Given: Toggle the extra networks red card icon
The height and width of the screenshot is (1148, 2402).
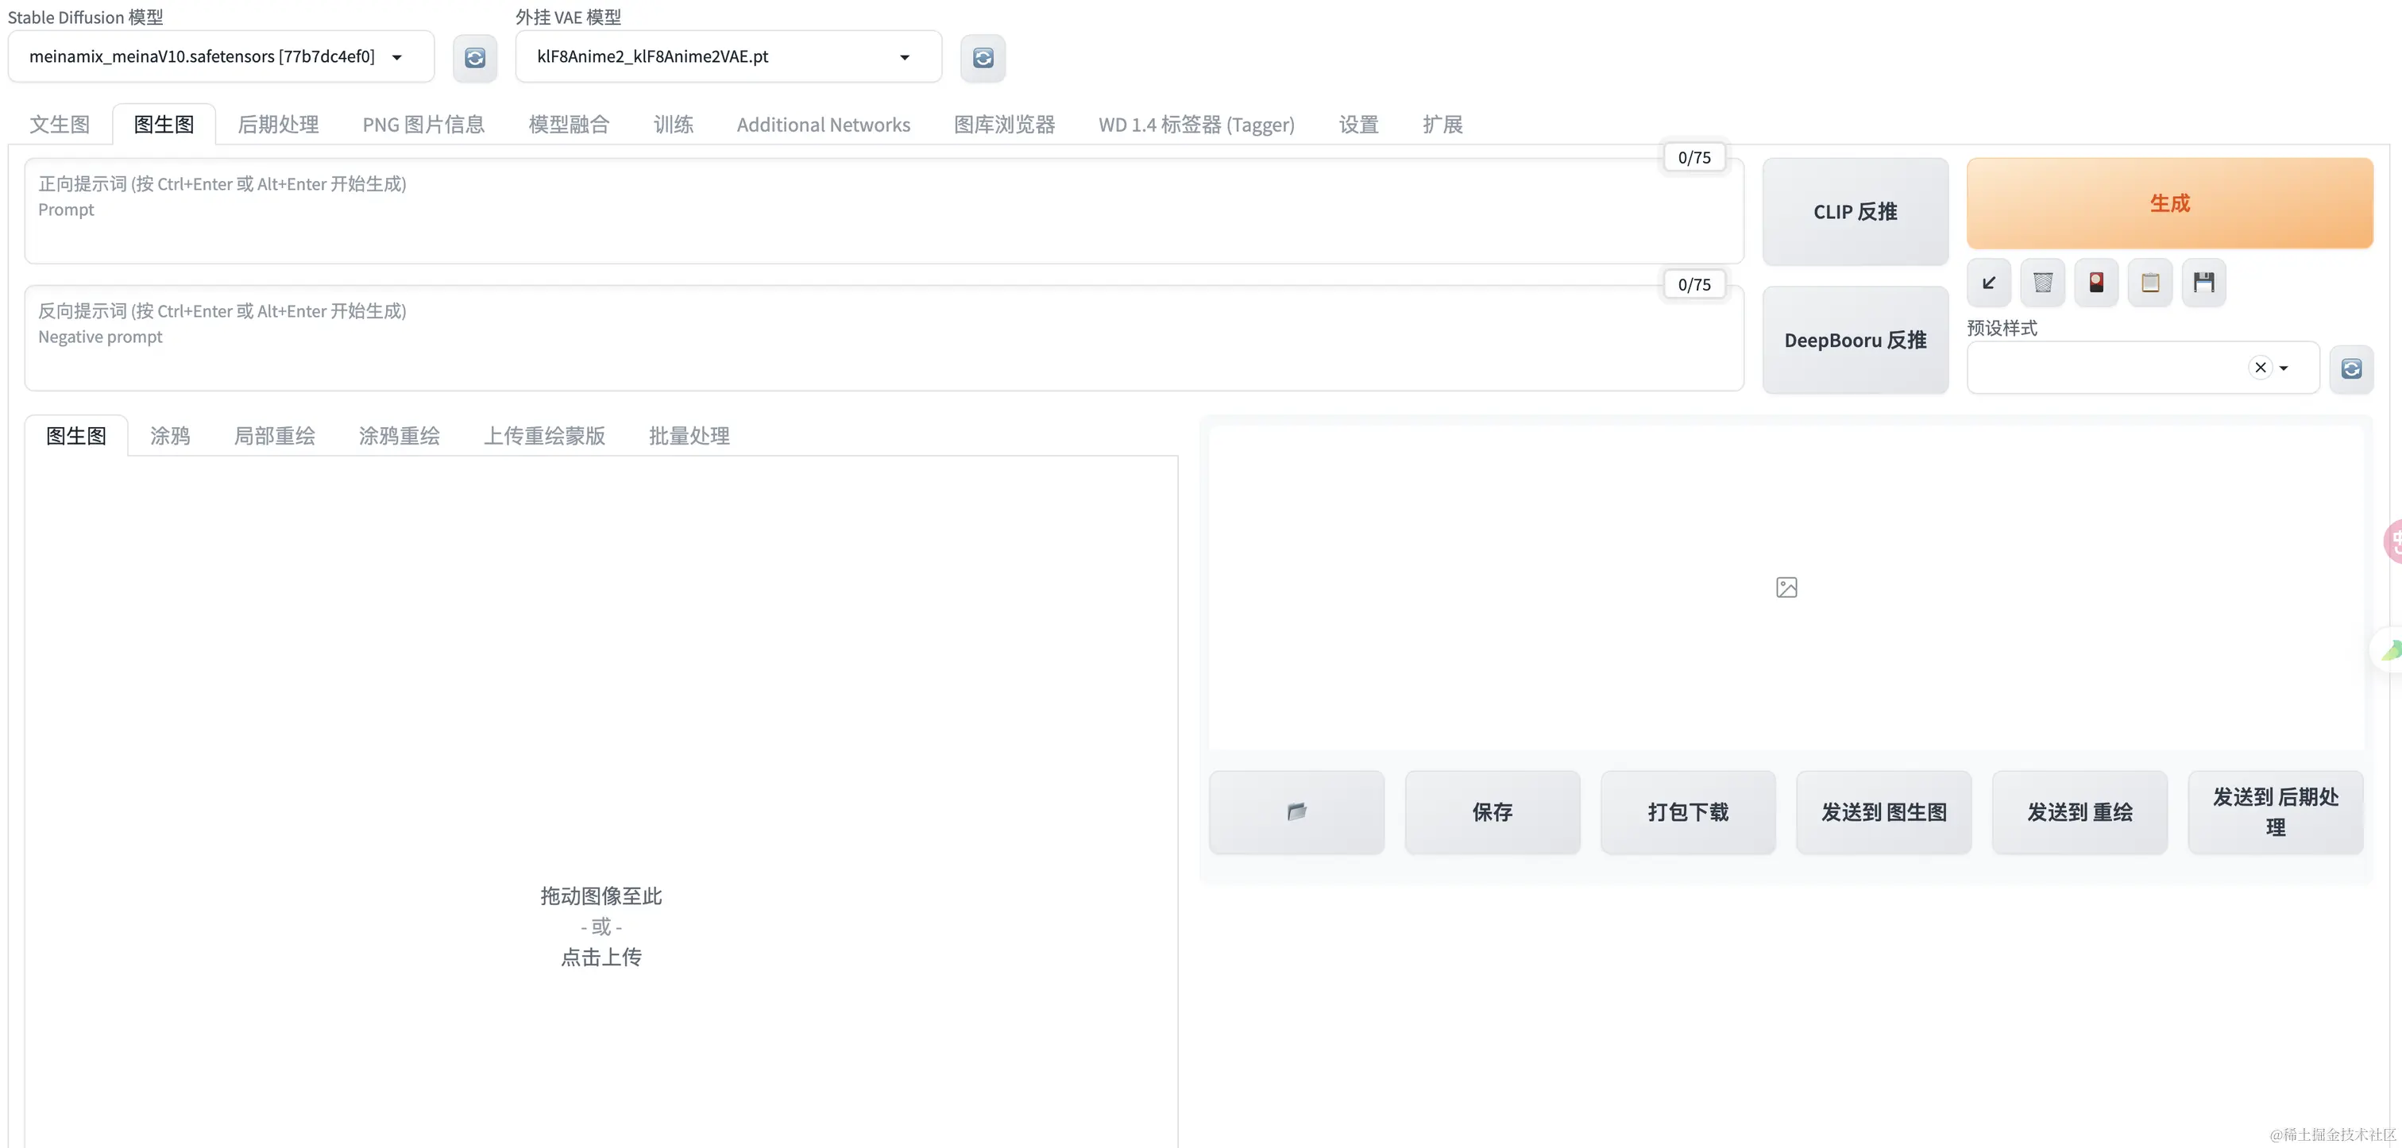Looking at the screenshot, I should coord(2096,283).
